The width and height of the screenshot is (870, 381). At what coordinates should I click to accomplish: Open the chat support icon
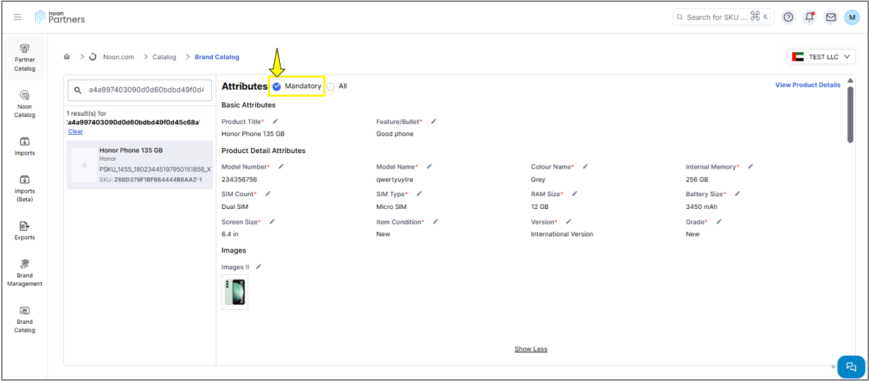tap(851, 366)
